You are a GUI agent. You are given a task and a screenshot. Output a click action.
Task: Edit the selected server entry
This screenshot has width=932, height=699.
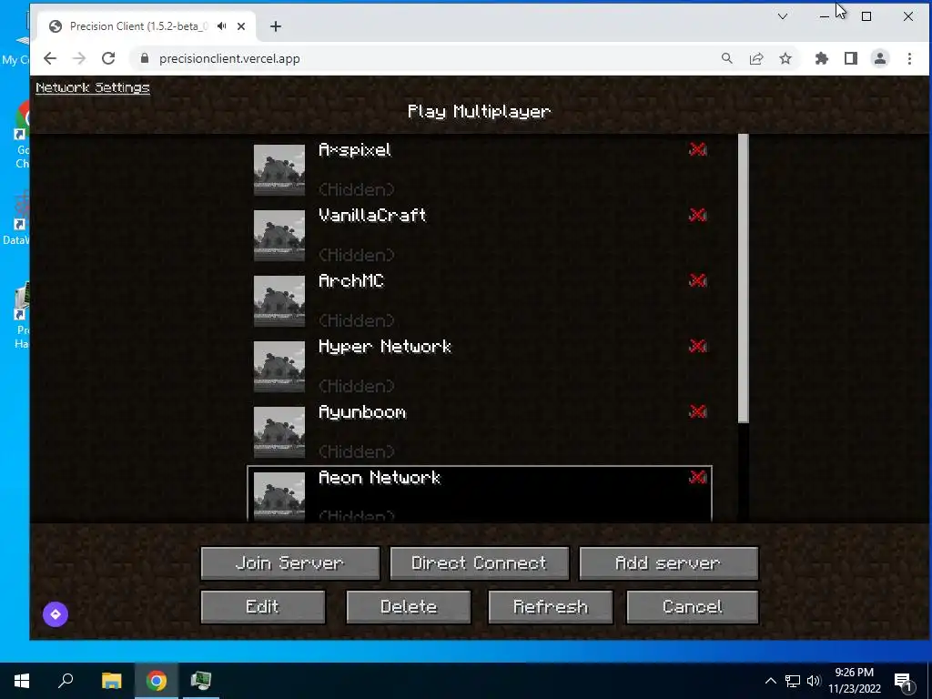(263, 607)
